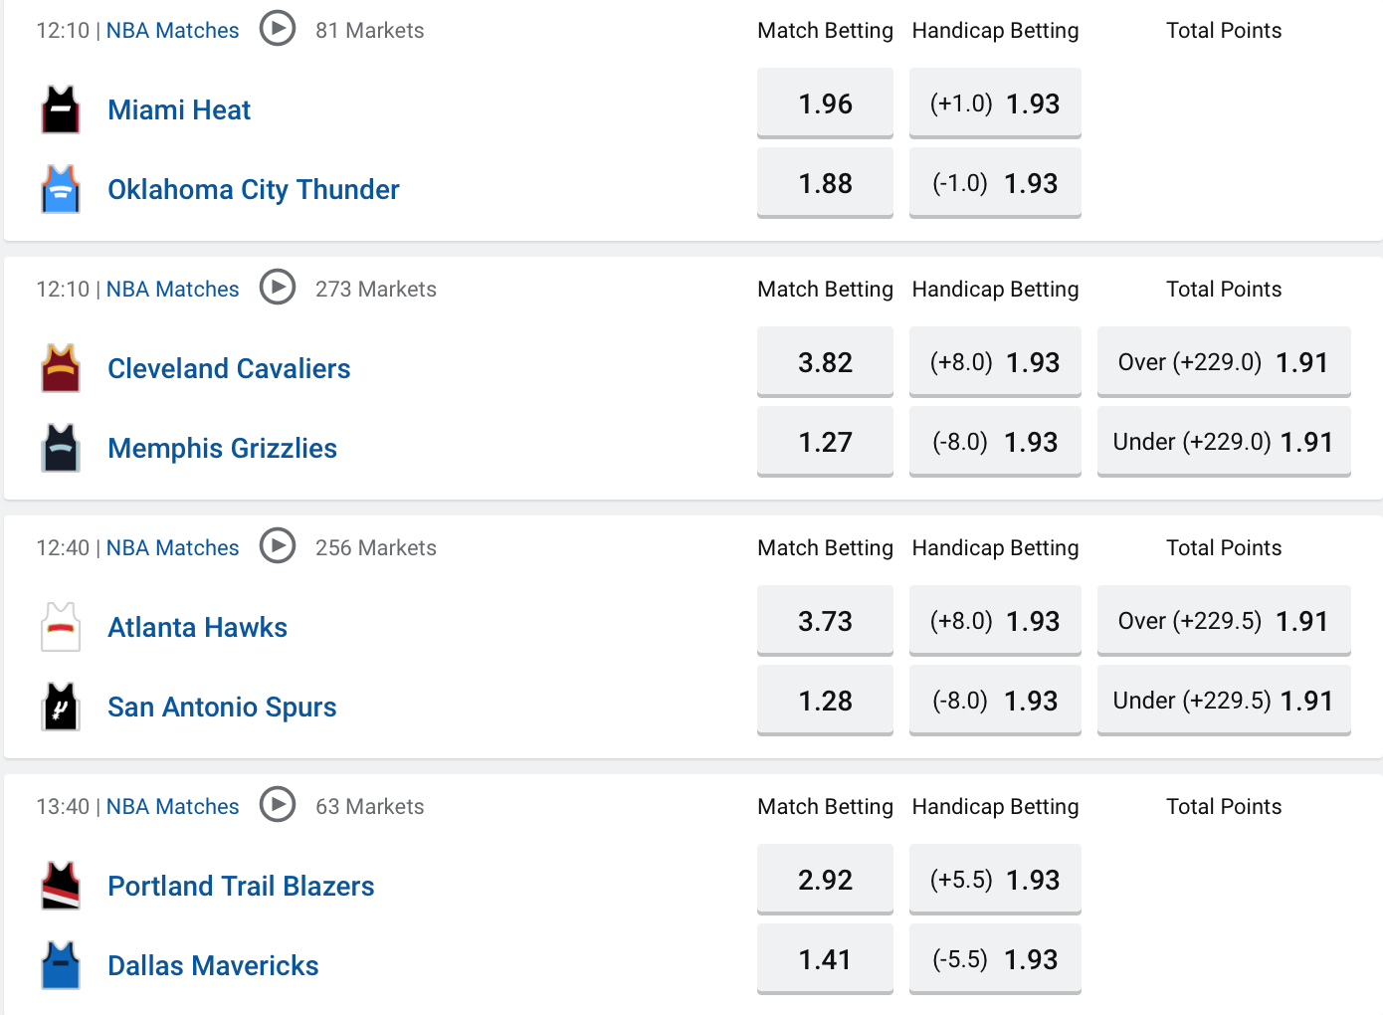Play live stream for Cavaliers vs Grizzlies match
The width and height of the screenshot is (1383, 1015).
(x=278, y=288)
